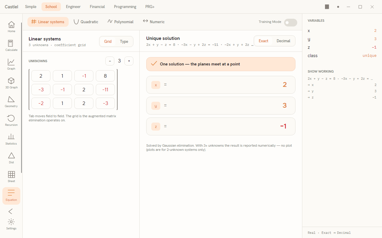Click the SHOW WORKING heading
This screenshot has width=382, height=238.
pyautogui.click(x=321, y=71)
